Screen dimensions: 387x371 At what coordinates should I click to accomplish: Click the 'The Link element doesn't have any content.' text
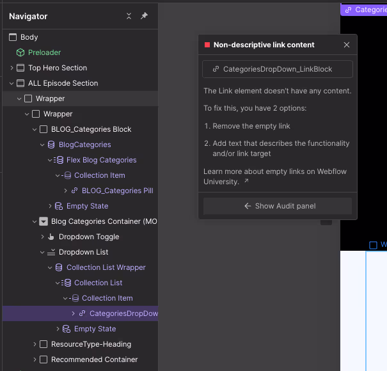[278, 91]
